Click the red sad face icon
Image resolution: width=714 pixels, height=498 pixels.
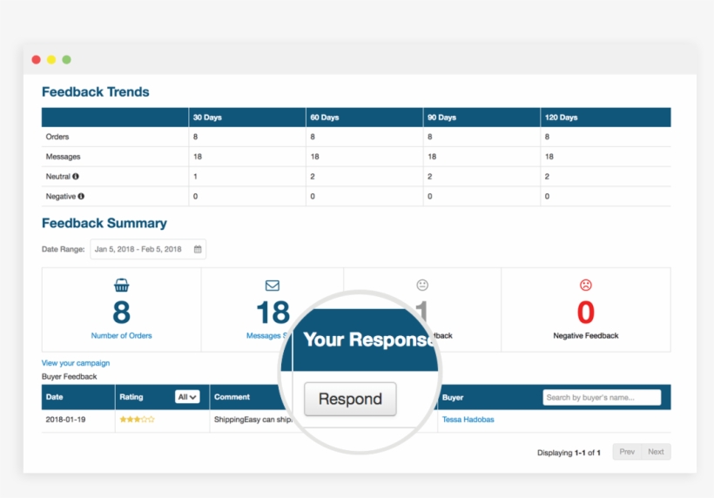click(586, 285)
